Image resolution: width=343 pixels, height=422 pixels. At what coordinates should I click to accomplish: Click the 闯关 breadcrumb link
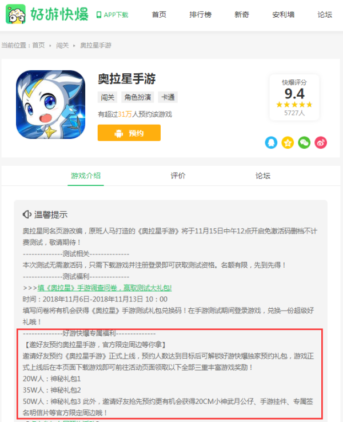point(62,45)
